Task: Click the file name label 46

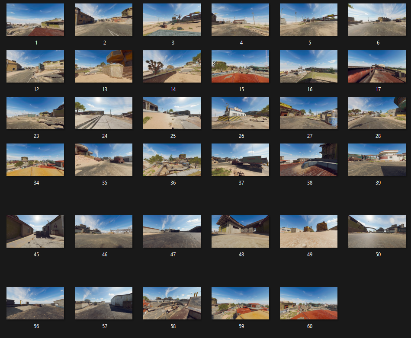Action: coord(105,255)
